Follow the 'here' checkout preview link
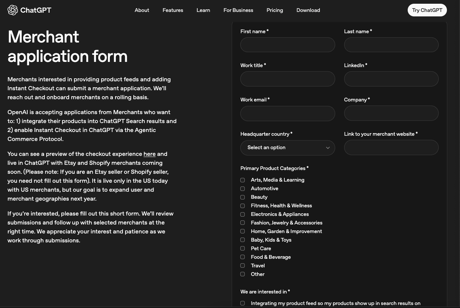 pyautogui.click(x=149, y=154)
